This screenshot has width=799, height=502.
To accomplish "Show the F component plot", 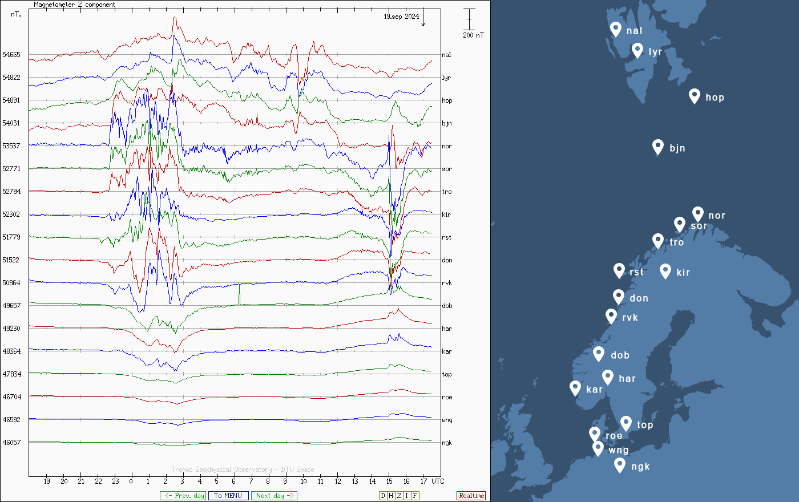I will (x=415, y=496).
